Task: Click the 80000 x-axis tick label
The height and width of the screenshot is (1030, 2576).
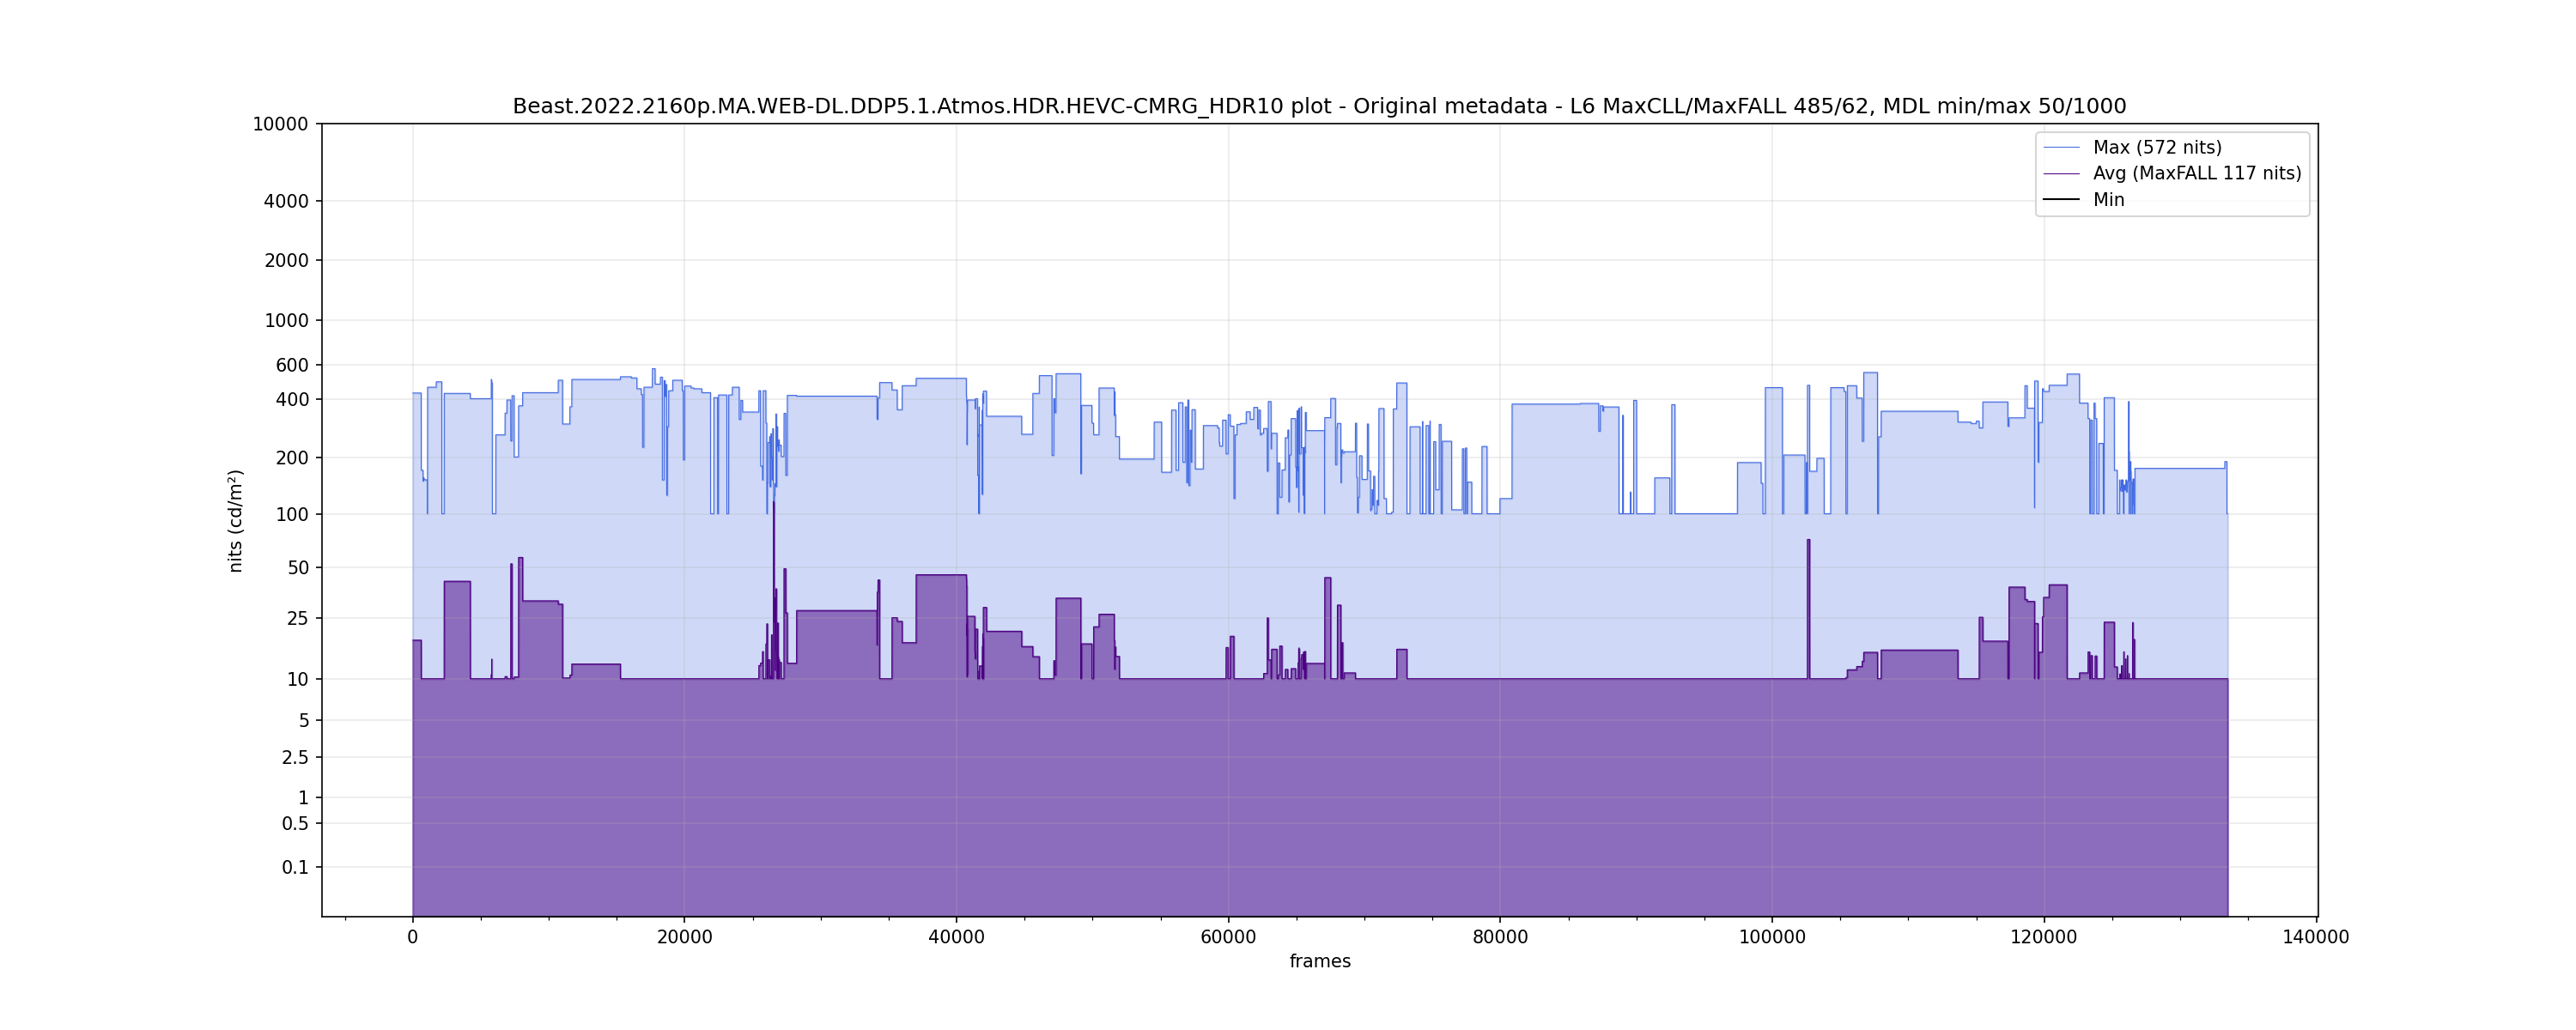Action: [1500, 937]
